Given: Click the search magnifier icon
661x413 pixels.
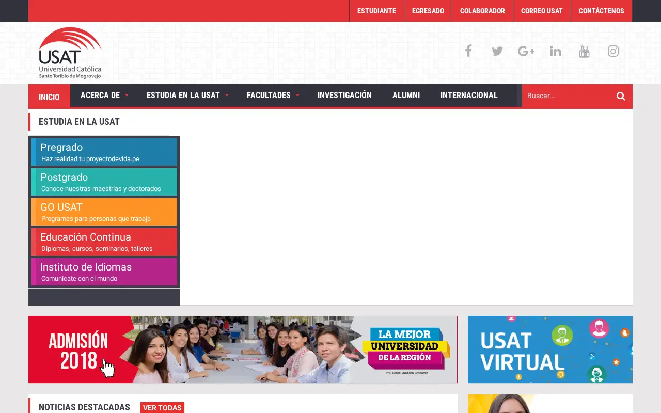Looking at the screenshot, I should tap(621, 96).
